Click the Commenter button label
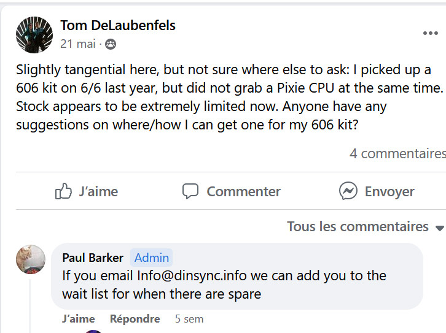 (x=243, y=191)
